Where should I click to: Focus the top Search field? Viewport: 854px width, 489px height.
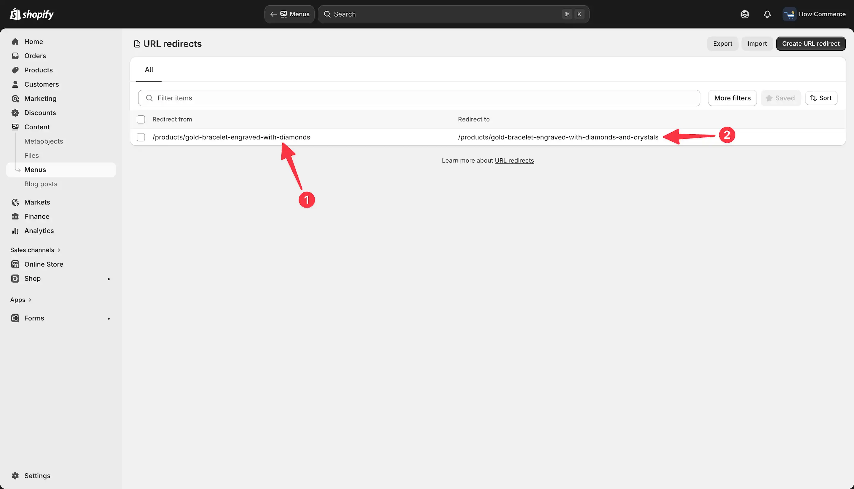453,14
